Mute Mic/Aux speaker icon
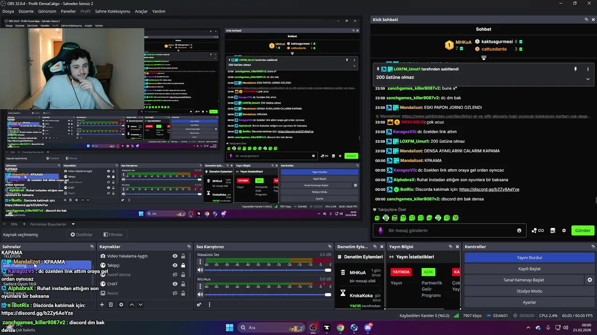The height and width of the screenshot is (335, 597). point(200,294)
